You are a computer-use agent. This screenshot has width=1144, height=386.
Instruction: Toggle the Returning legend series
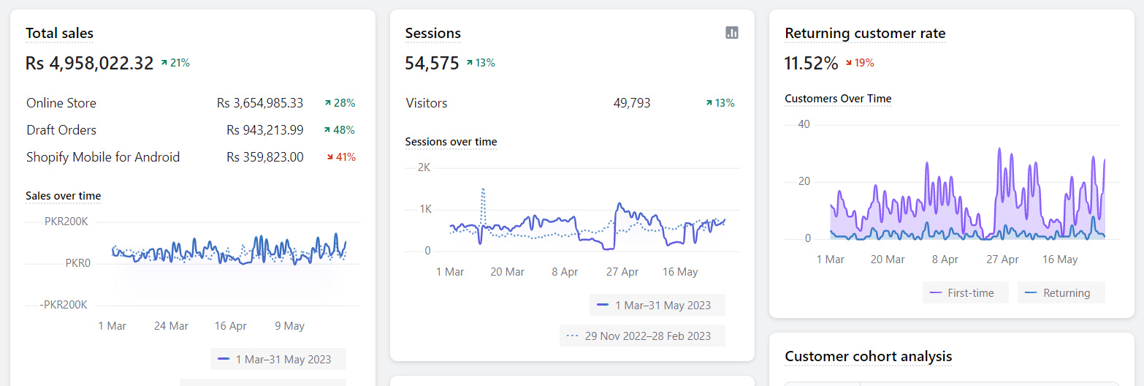[x=1061, y=292]
